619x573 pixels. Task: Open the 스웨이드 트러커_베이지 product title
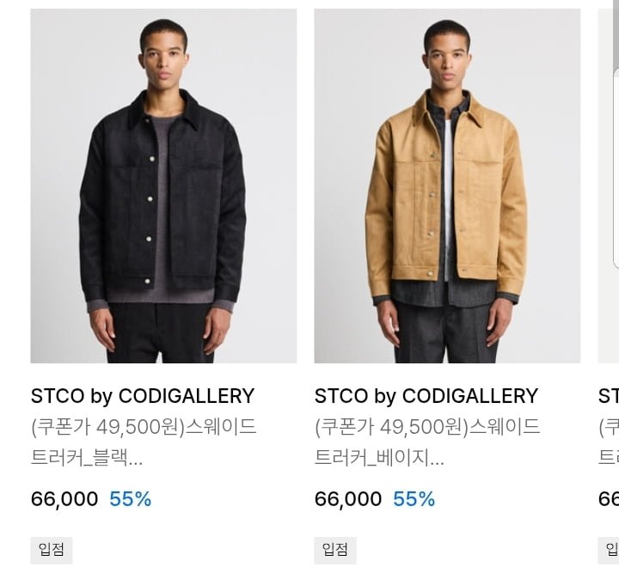427,442
